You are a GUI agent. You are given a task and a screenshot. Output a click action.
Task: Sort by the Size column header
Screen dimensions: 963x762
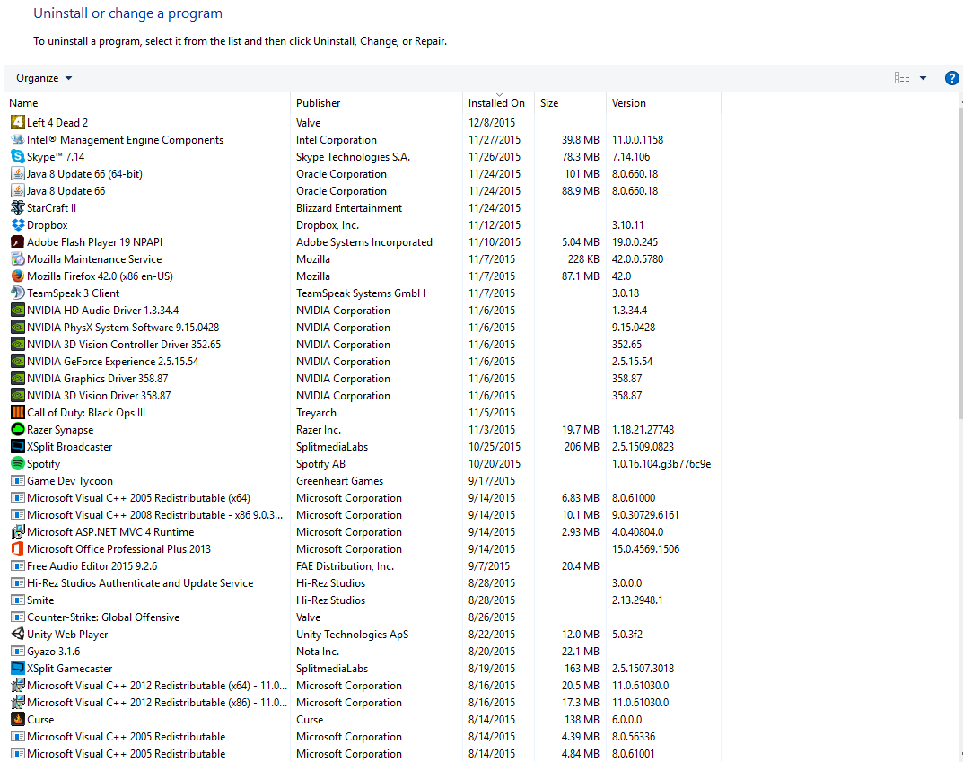pyautogui.click(x=570, y=103)
